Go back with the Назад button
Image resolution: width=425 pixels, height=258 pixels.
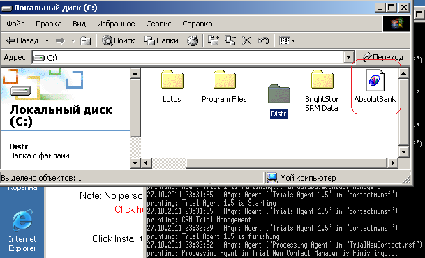(22, 40)
